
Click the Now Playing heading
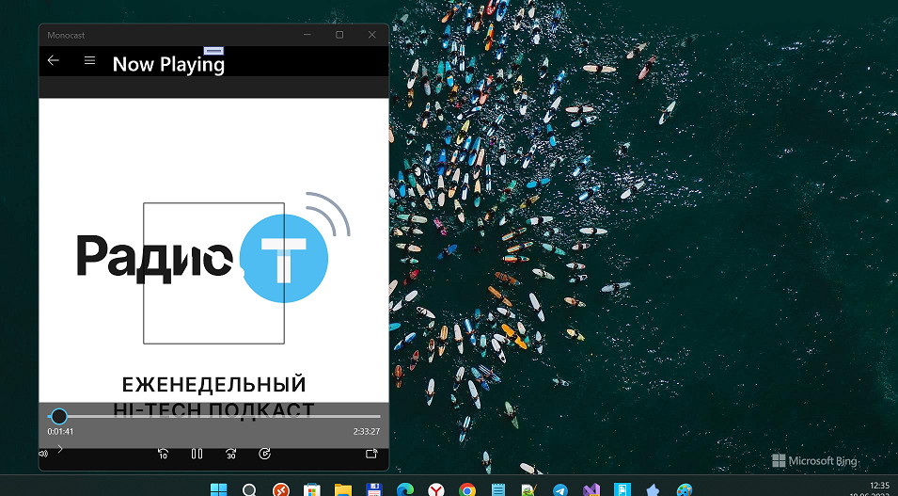(168, 64)
